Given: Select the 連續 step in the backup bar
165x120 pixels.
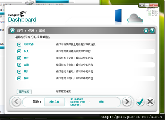Looking at the screenshot, I should click(101, 102).
